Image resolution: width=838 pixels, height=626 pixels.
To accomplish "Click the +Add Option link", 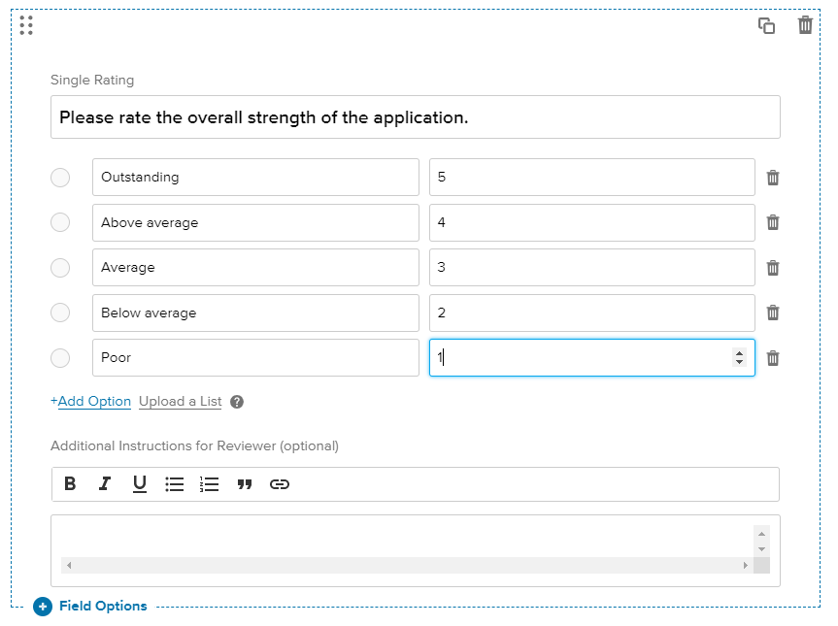I will pos(91,402).
